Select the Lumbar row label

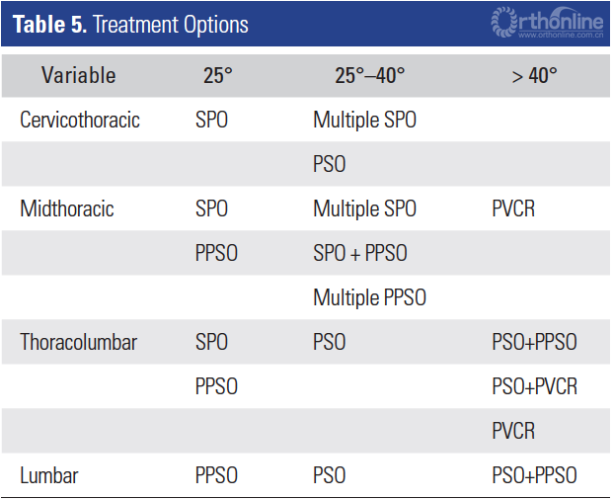point(49,475)
